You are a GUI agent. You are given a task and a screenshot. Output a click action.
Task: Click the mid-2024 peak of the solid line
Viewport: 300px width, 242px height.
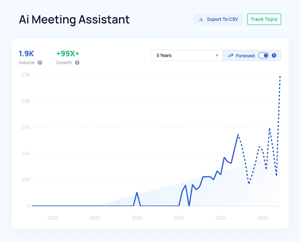pyautogui.click(x=238, y=135)
